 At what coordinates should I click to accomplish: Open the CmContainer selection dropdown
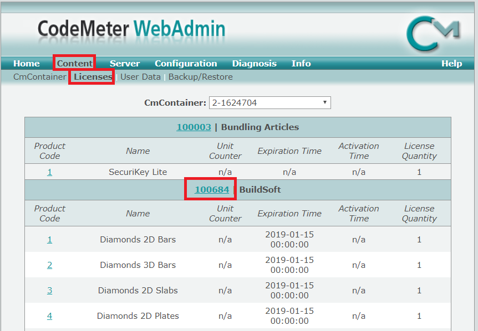(269, 102)
